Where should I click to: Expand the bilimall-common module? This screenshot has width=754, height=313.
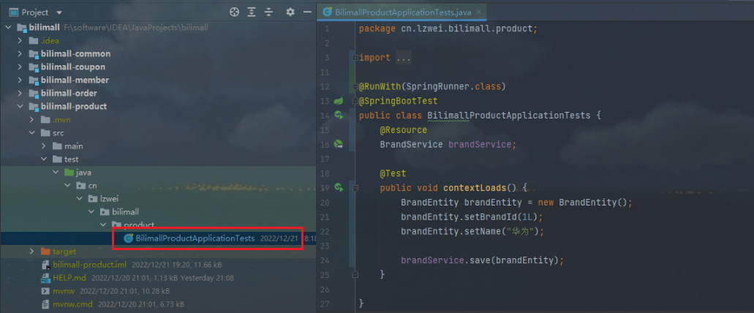coord(20,54)
